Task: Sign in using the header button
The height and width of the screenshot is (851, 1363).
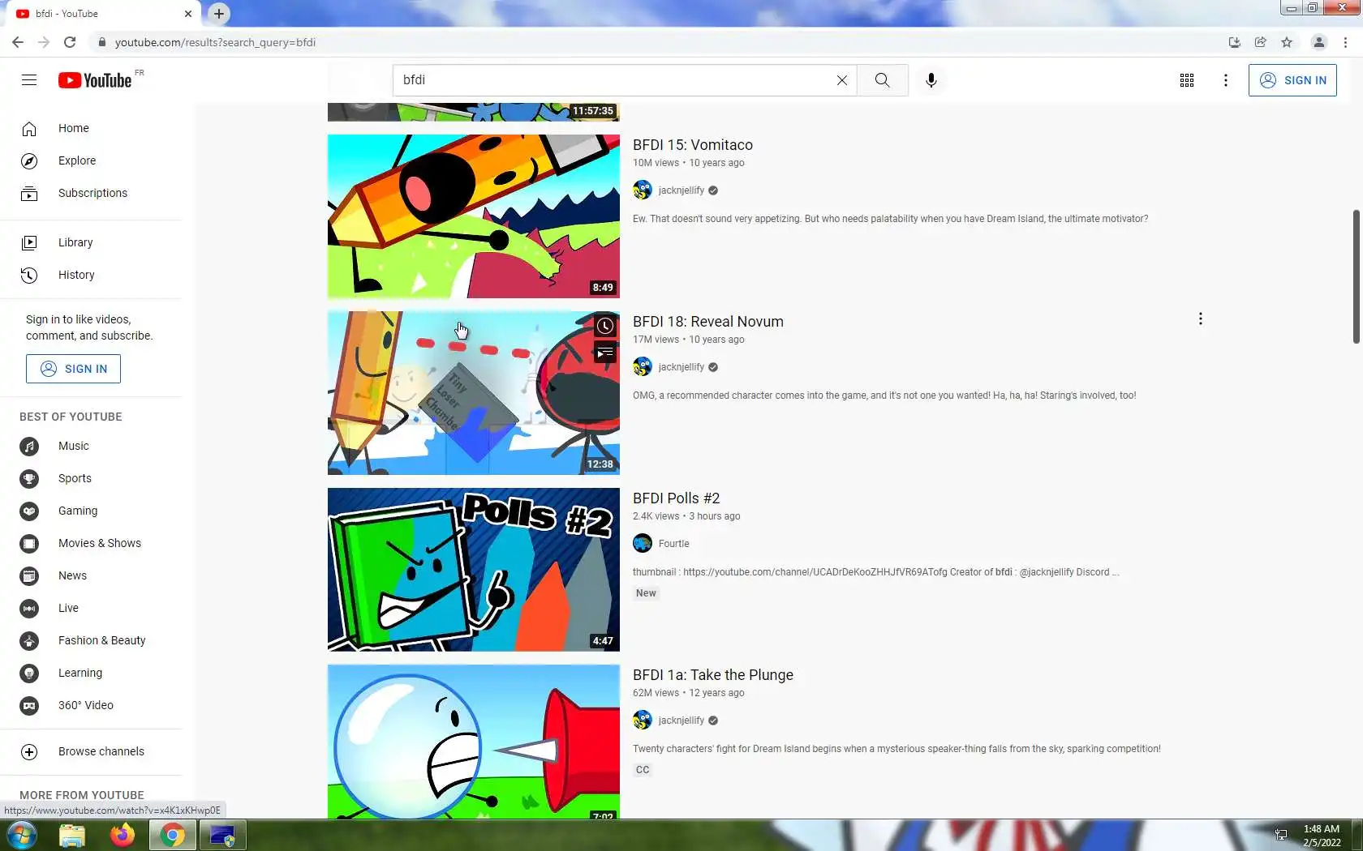Action: (x=1292, y=80)
